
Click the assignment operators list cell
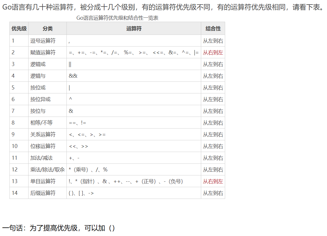[134, 52]
